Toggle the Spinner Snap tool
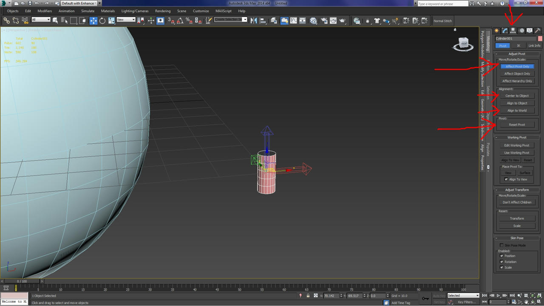Image resolution: width=544 pixels, height=306 pixels. 198,20
